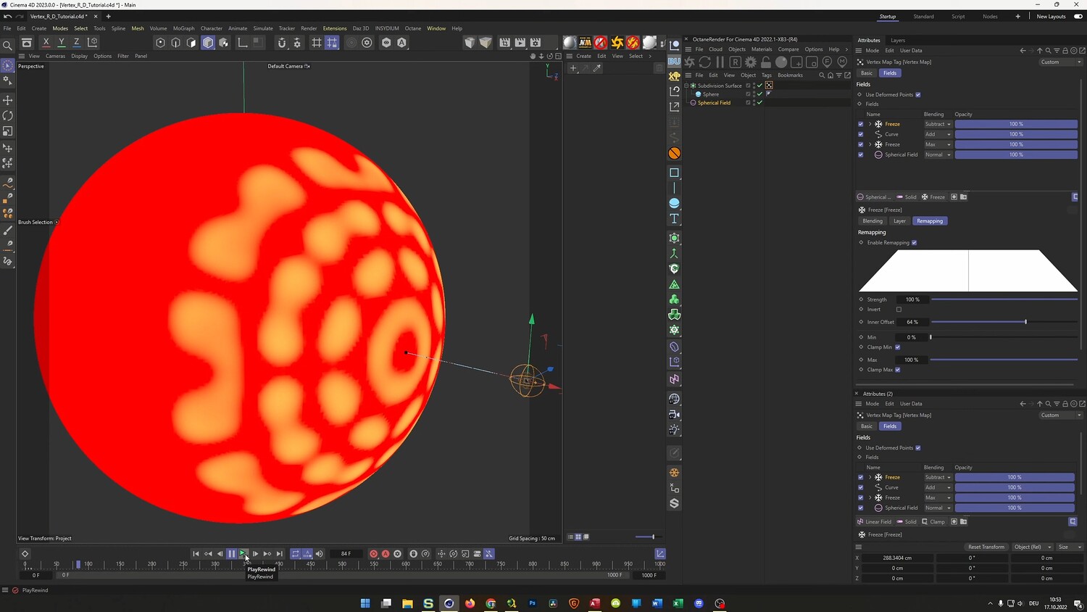
Task: Toggle Use Deformed Points in Attributes (2) panel
Action: point(918,448)
